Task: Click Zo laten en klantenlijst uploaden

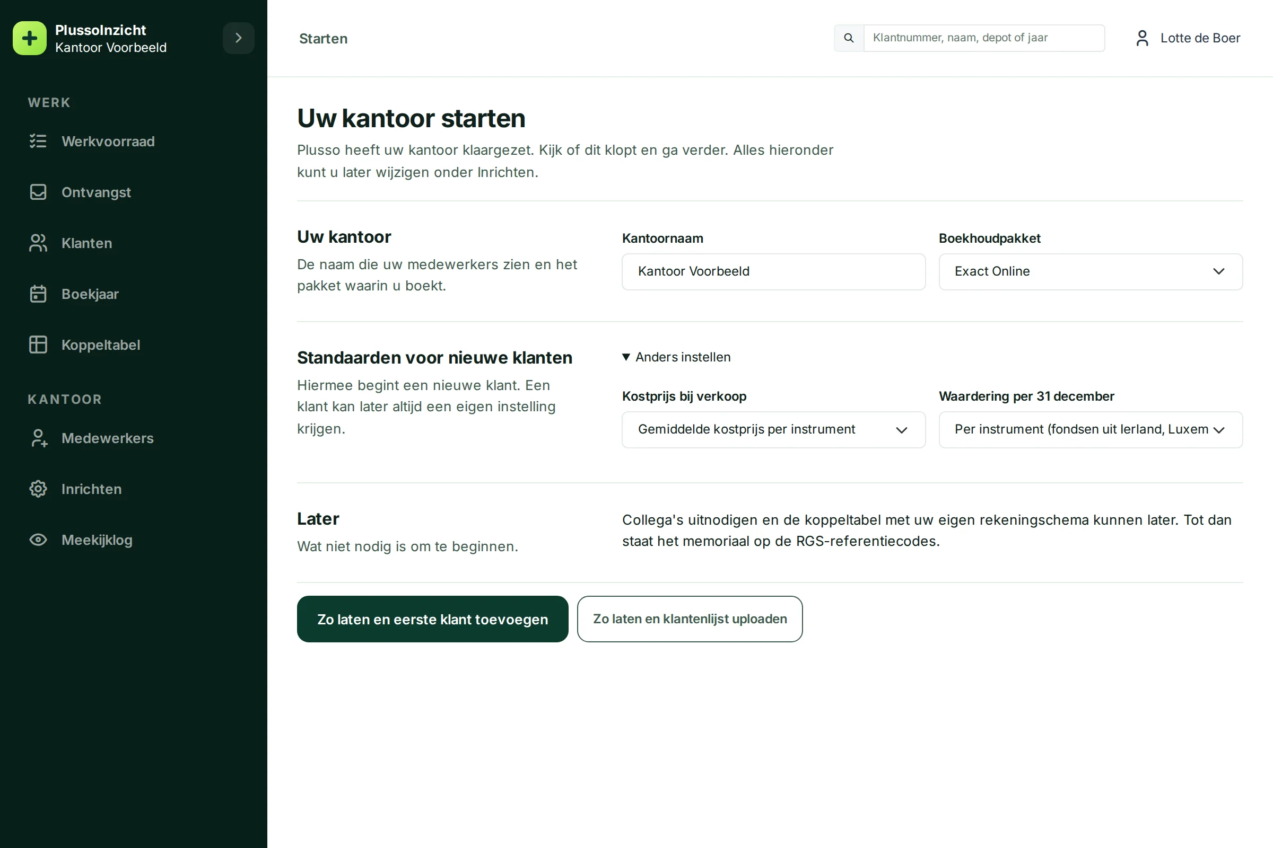Action: click(690, 619)
